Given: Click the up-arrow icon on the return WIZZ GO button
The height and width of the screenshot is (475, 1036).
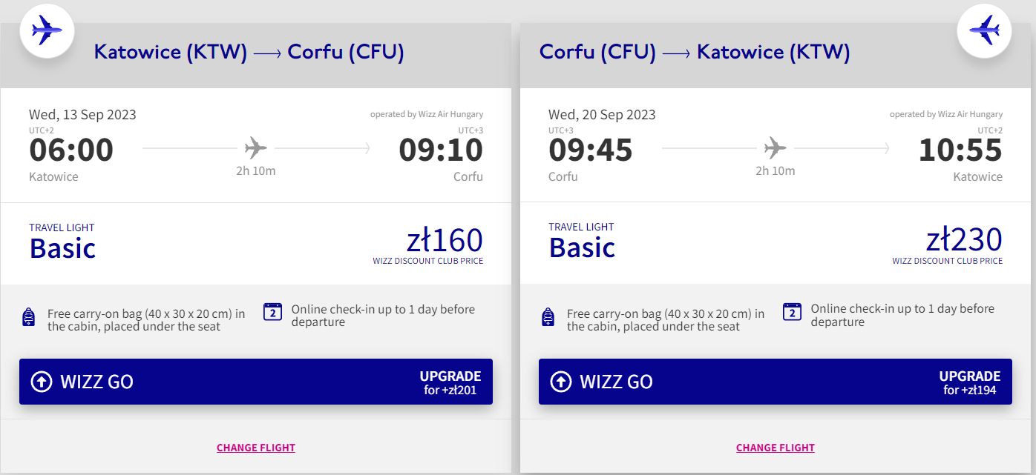Looking at the screenshot, I should tap(561, 382).
